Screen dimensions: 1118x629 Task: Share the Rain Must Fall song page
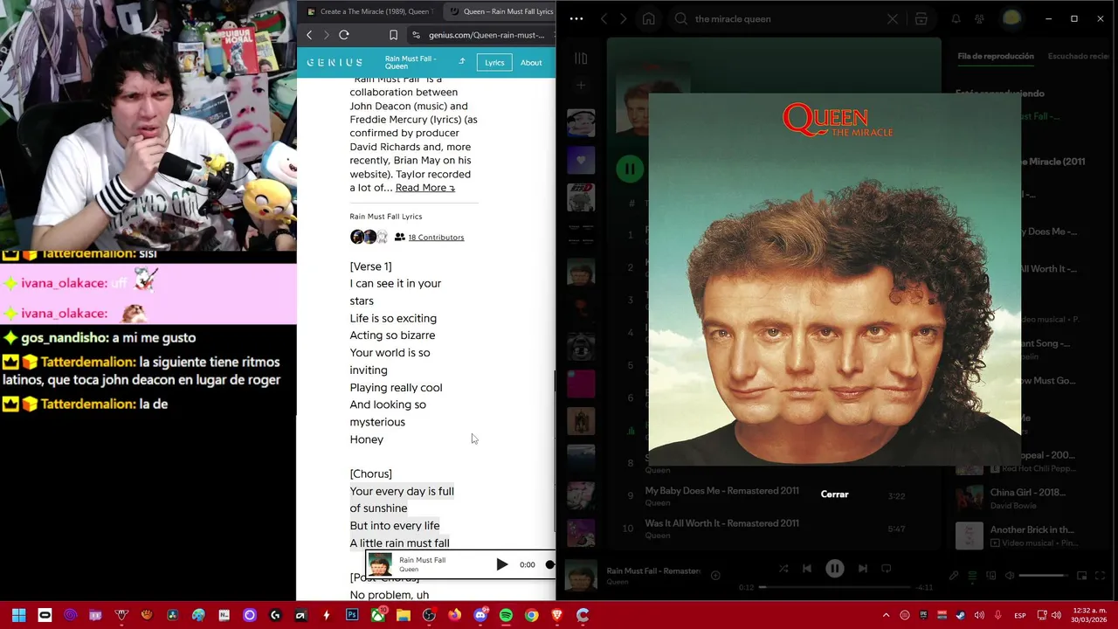[461, 62]
